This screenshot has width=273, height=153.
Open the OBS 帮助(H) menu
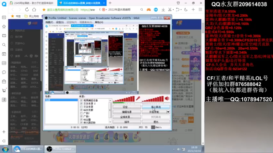[99, 22]
